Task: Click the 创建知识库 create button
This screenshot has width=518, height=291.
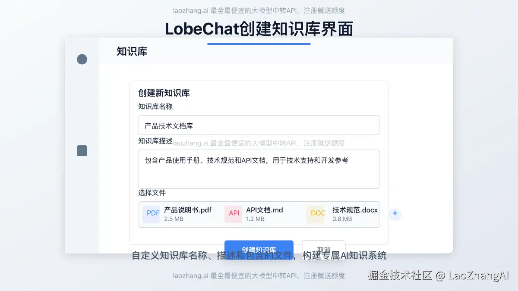Action: click(259, 248)
